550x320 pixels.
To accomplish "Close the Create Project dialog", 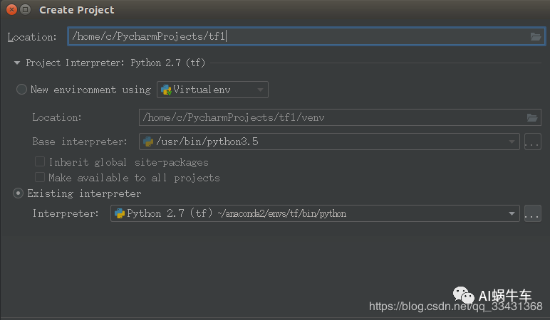I will coord(11,10).
